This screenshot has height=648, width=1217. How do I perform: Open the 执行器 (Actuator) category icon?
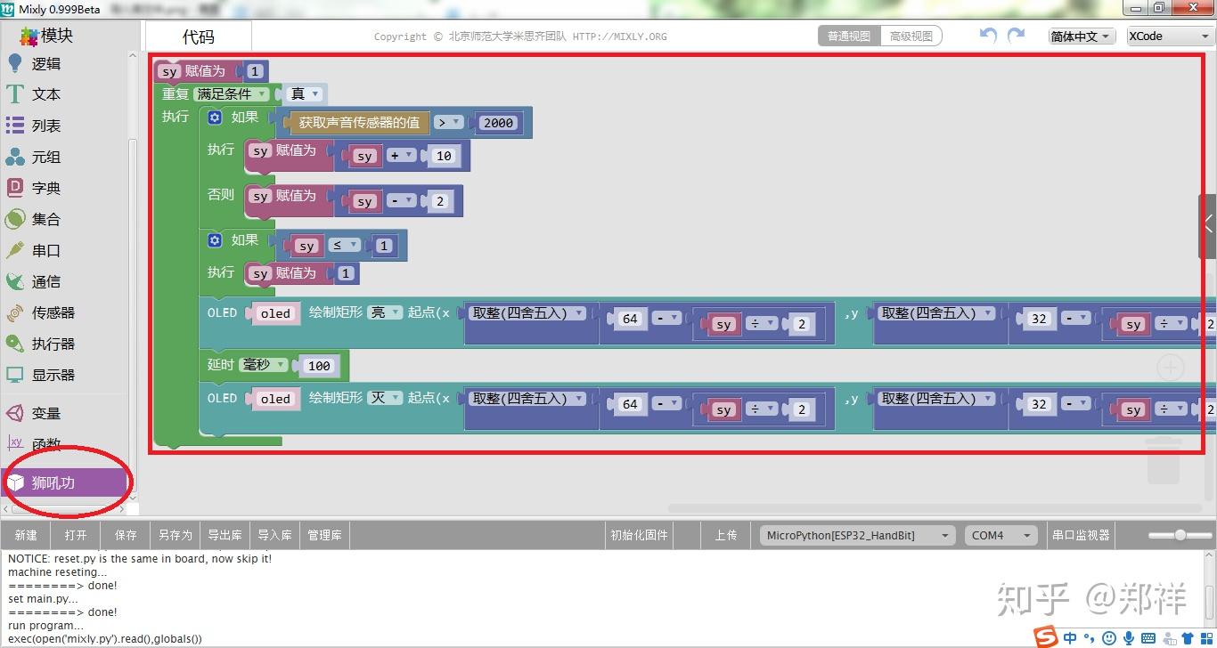(x=15, y=344)
